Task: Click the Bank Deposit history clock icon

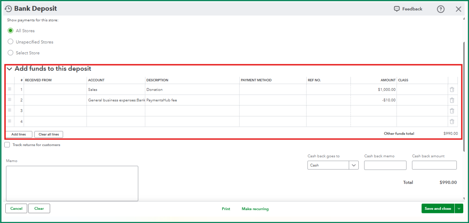Action: (x=8, y=9)
